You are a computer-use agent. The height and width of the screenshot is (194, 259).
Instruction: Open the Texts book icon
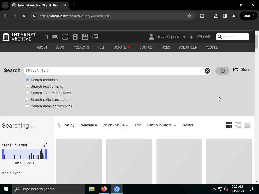(55, 37)
